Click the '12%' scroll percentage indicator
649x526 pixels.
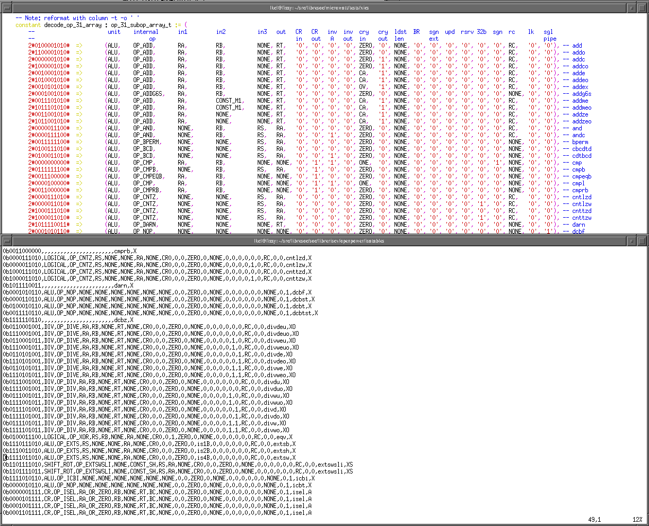637,520
